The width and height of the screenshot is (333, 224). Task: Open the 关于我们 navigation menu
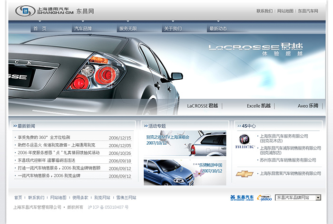tap(173, 28)
